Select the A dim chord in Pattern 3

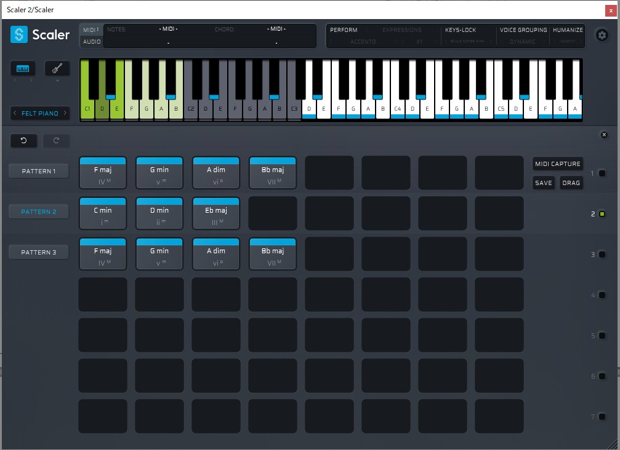pyautogui.click(x=216, y=255)
